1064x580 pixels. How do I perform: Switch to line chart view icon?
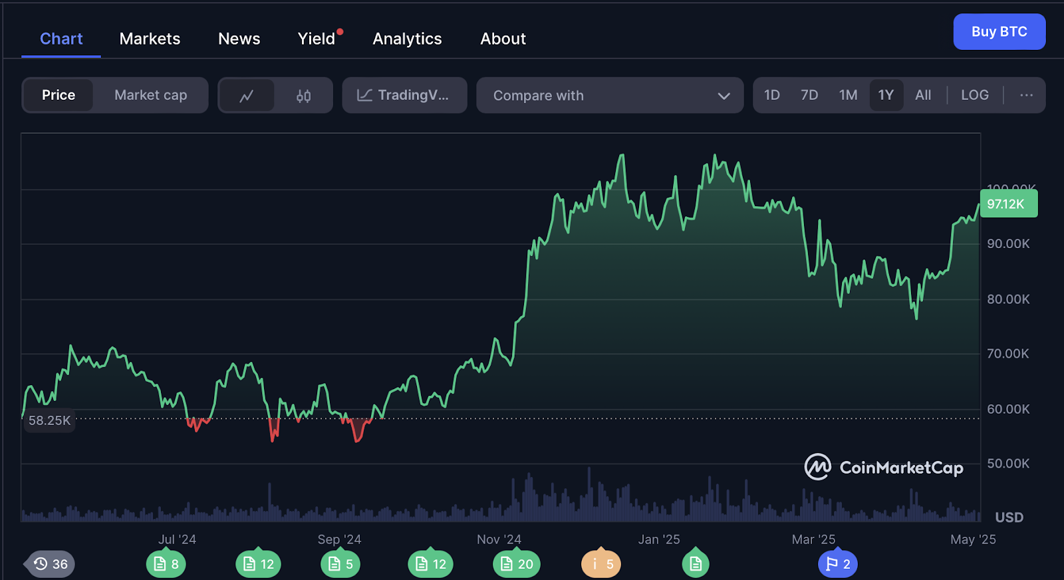(x=247, y=96)
